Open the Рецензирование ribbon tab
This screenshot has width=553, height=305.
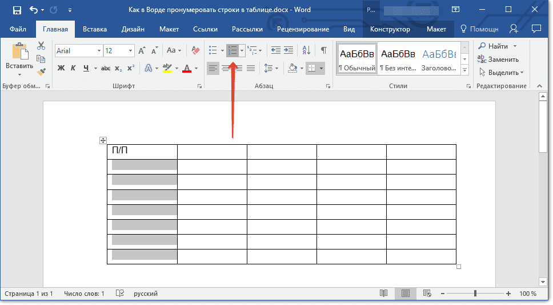point(303,29)
